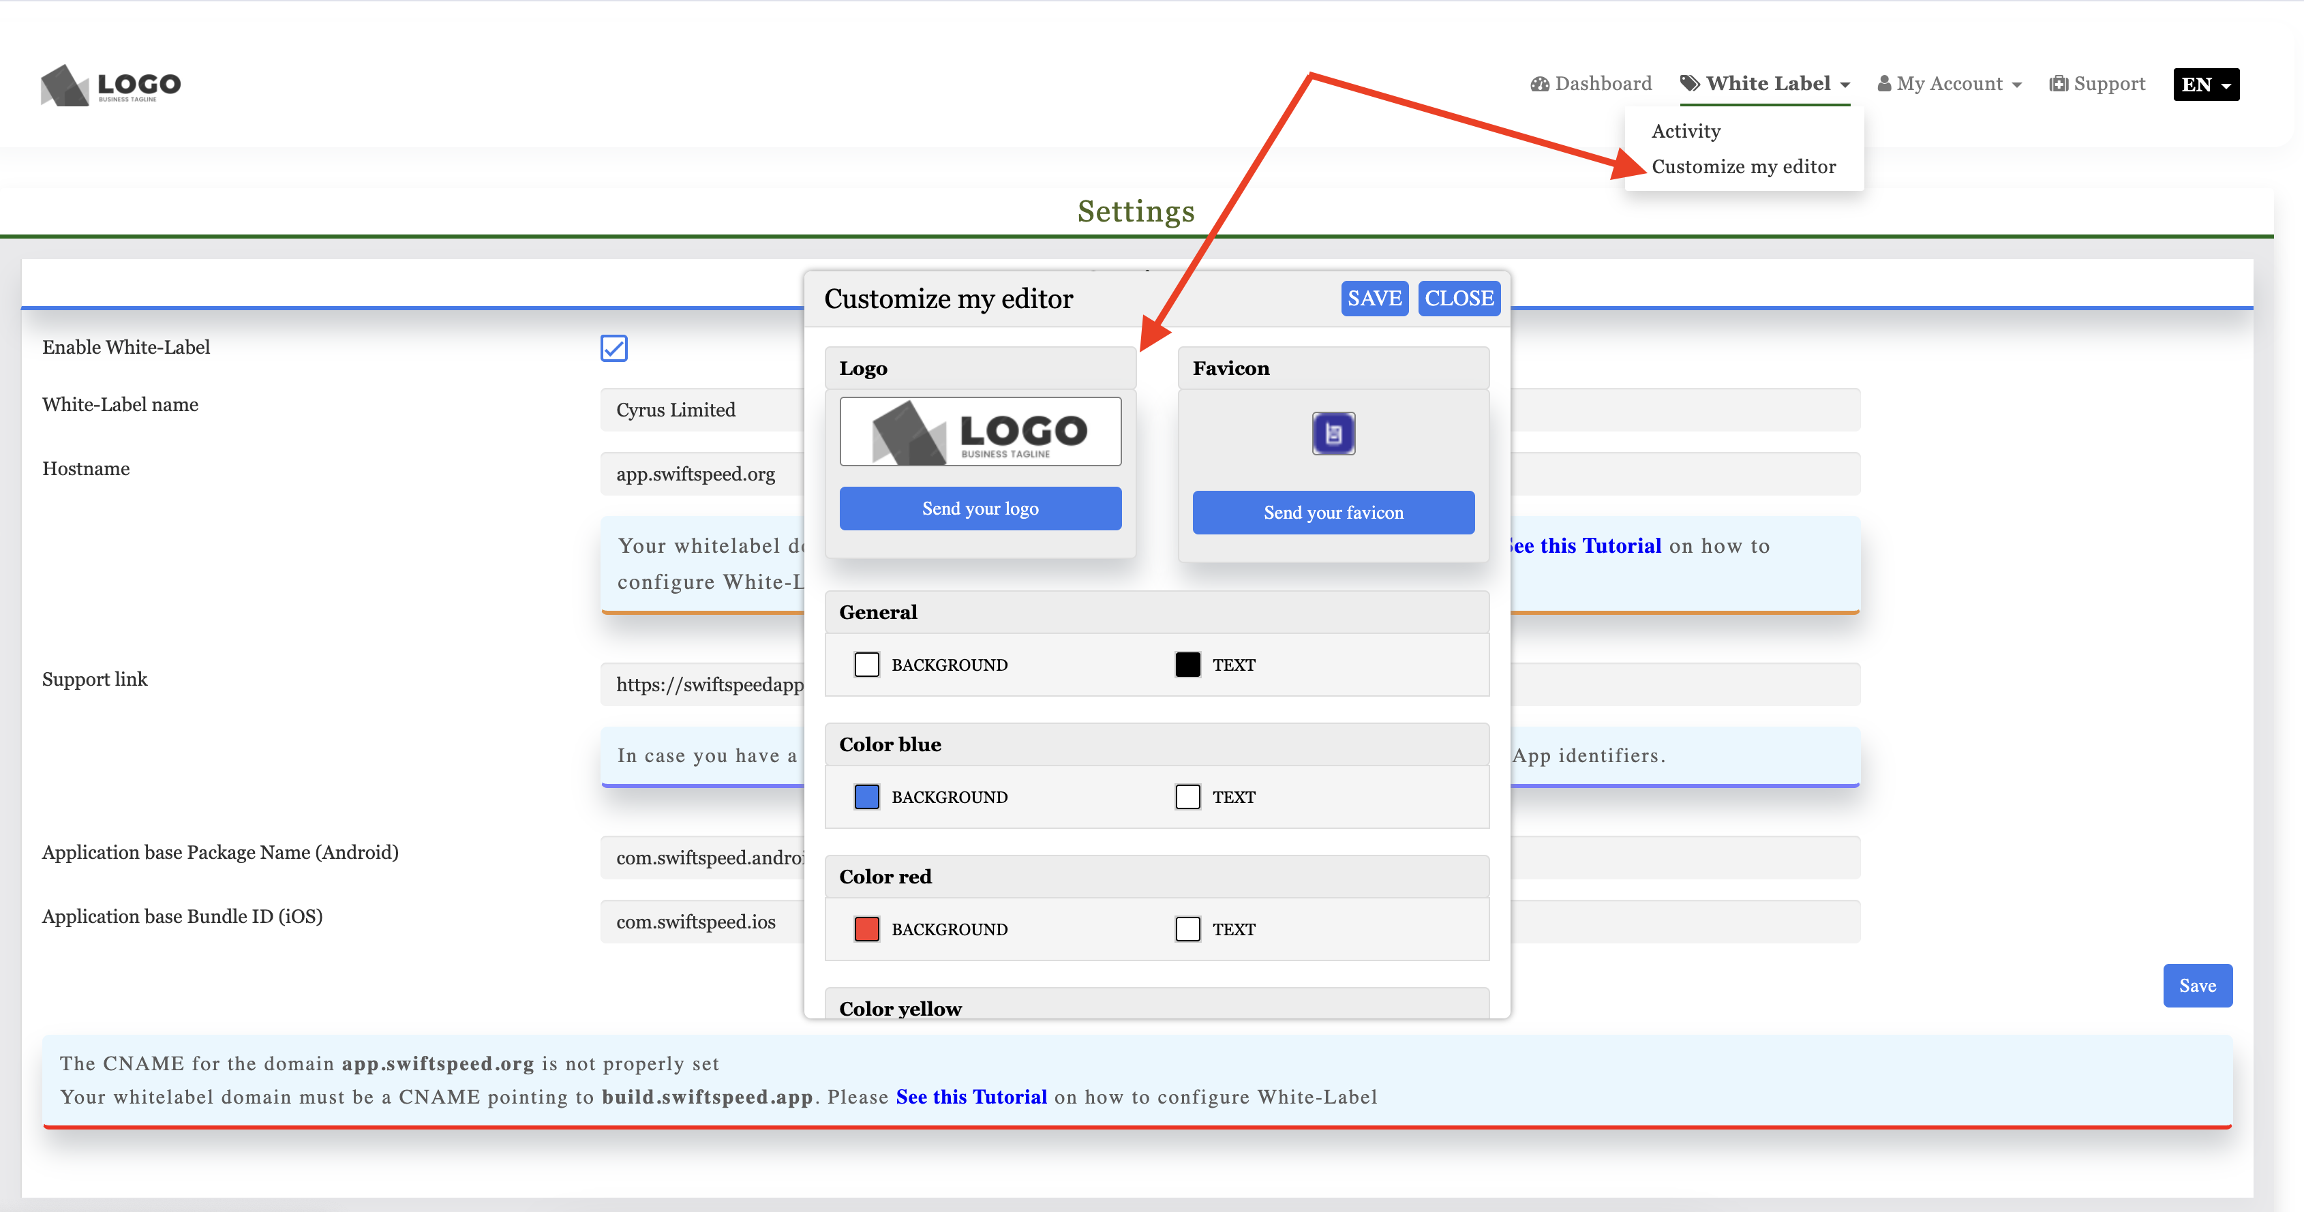The image size is (2304, 1212).
Task: Open the EN language dropdown
Action: click(x=2204, y=84)
